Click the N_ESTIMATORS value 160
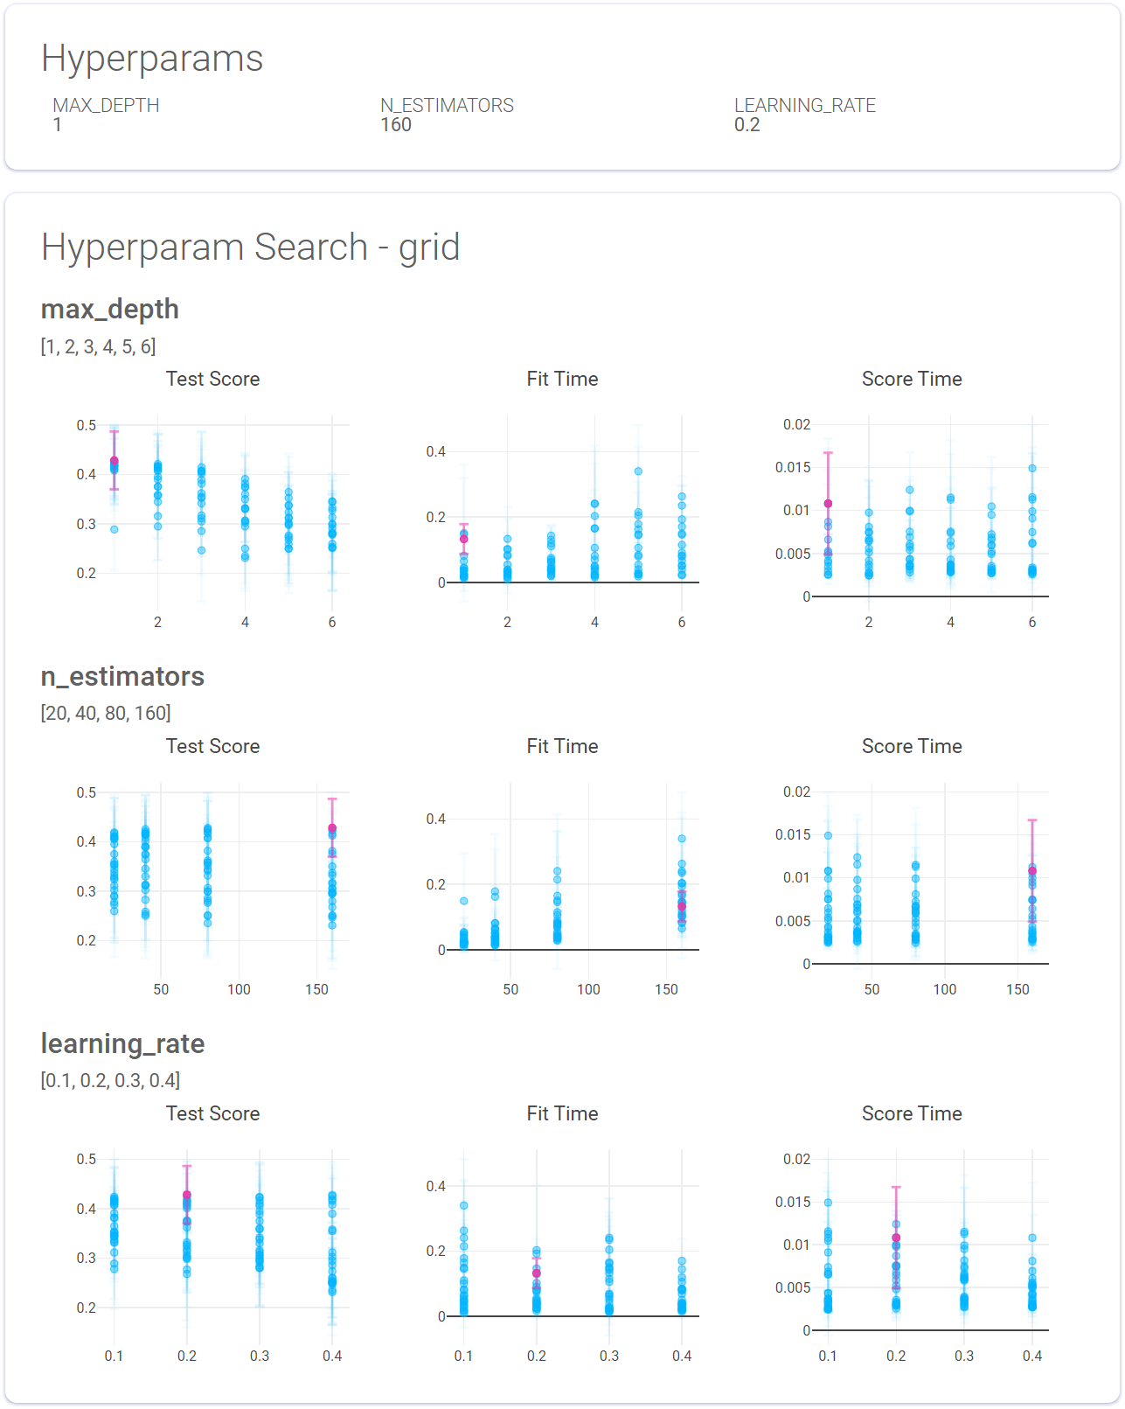The width and height of the screenshot is (1125, 1409). point(396,125)
